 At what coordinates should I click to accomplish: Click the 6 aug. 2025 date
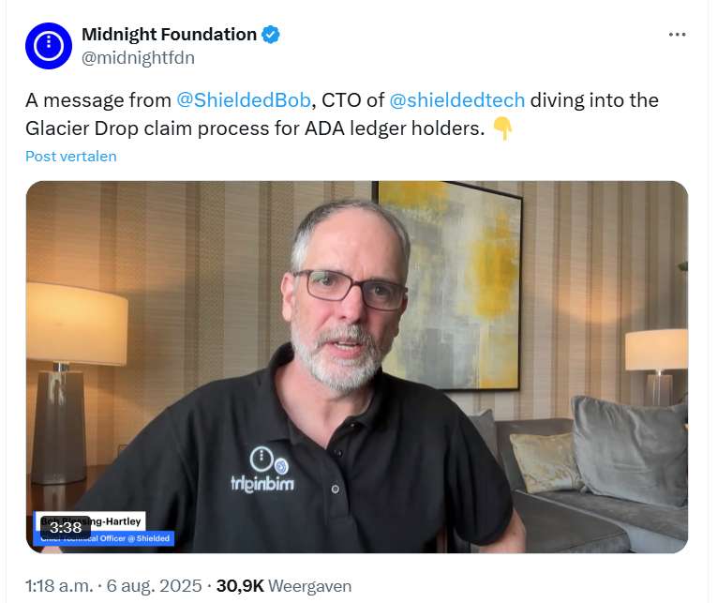point(154,585)
